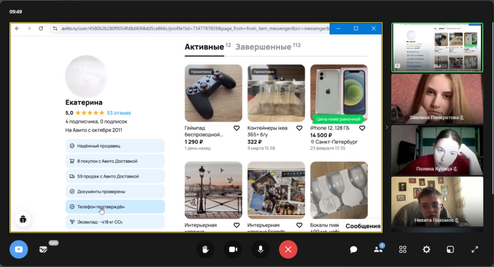The height and width of the screenshot is (267, 494).
Task: Click the 14 500 ₽ price
Action: 321,135
